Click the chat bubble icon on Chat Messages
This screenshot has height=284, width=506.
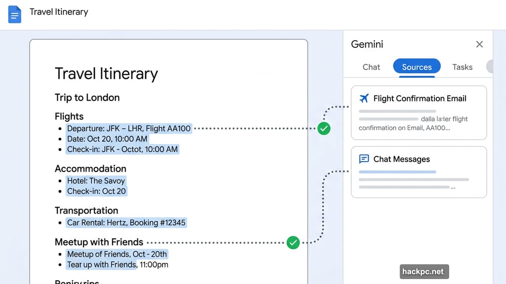click(x=364, y=159)
